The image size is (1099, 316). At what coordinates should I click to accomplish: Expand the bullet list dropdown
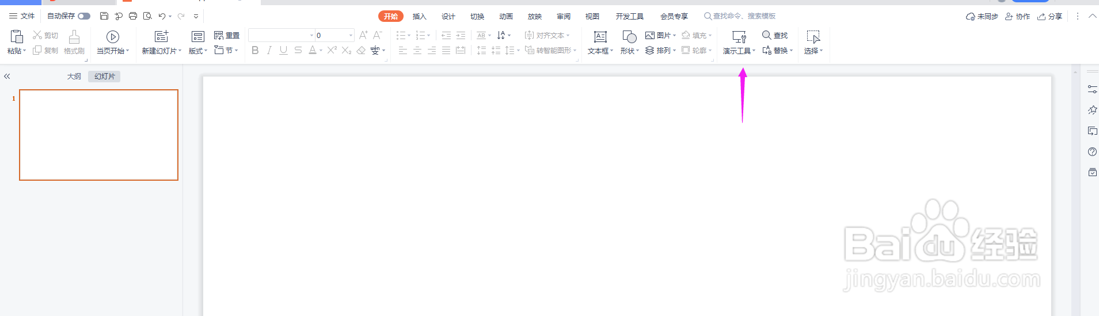click(x=409, y=35)
